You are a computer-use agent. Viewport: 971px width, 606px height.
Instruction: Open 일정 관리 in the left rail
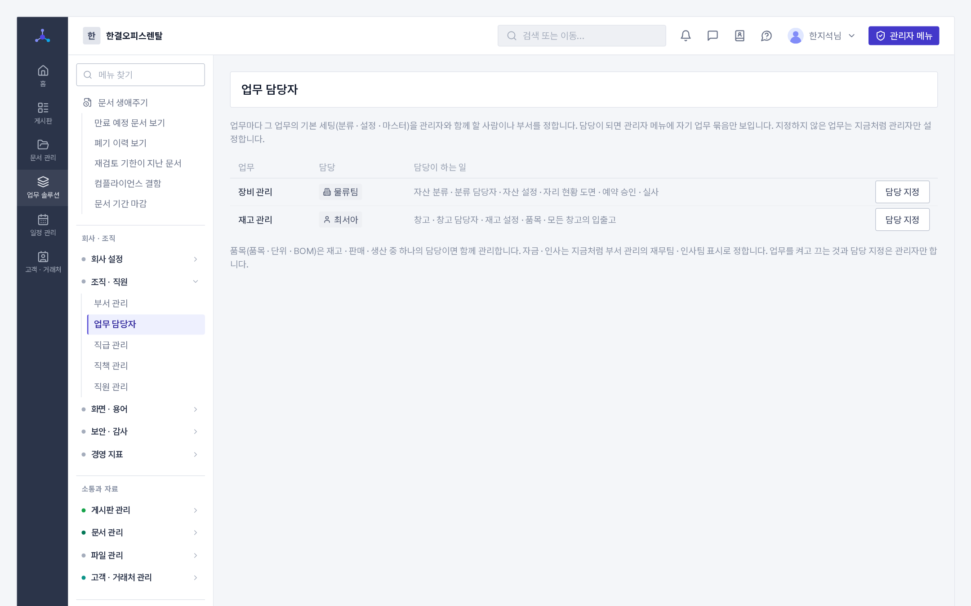pos(43,225)
